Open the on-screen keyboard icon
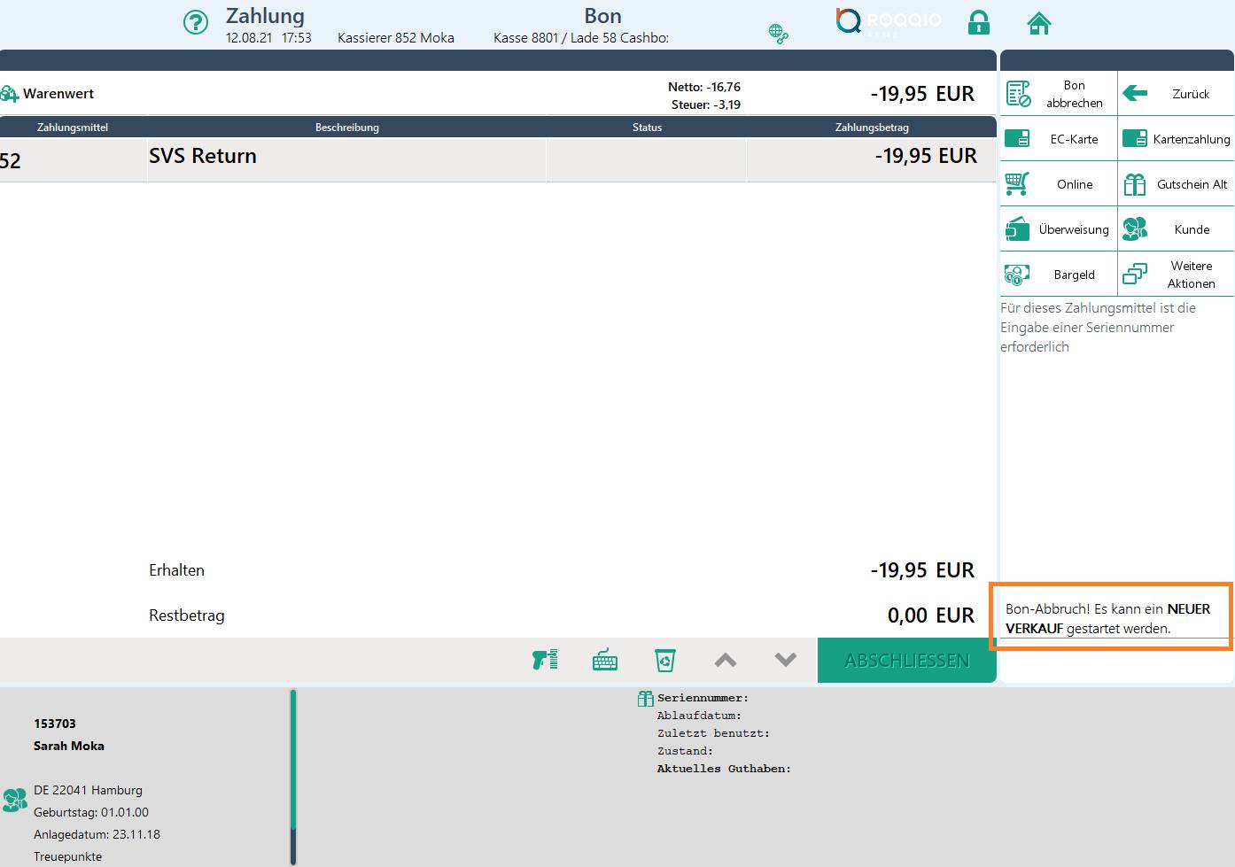 (x=605, y=660)
